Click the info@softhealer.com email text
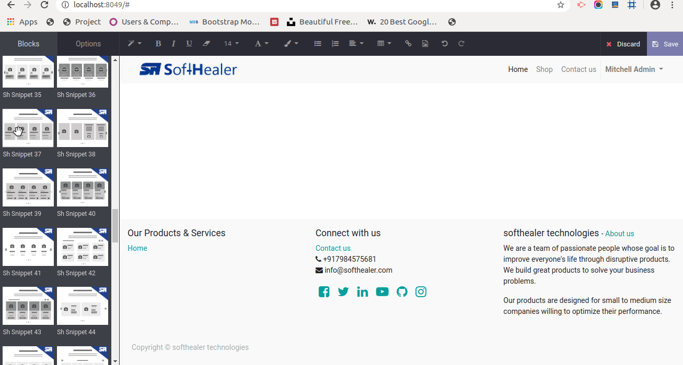Viewport: 683px width, 365px height. 358,270
